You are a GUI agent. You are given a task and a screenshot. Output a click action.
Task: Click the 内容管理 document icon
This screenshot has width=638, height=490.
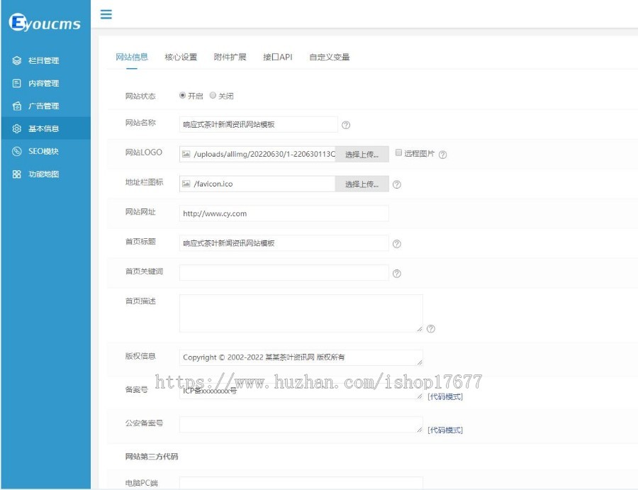tap(17, 84)
